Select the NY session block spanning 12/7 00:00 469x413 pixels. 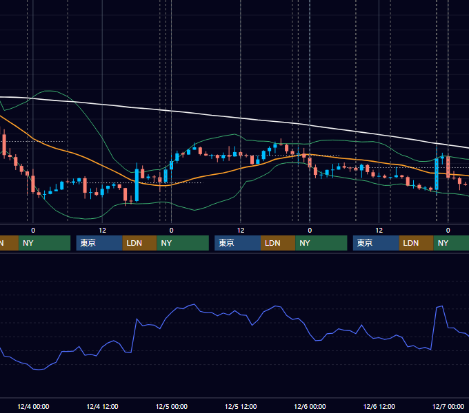pos(451,243)
